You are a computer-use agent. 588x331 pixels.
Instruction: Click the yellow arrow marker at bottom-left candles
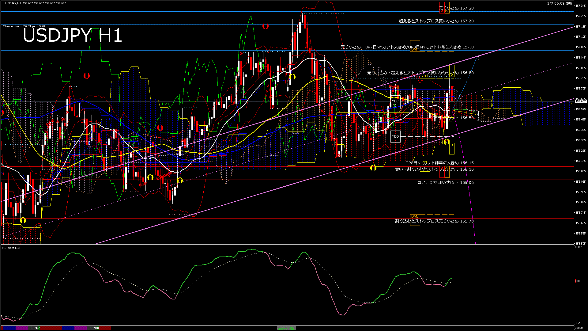(x=23, y=220)
